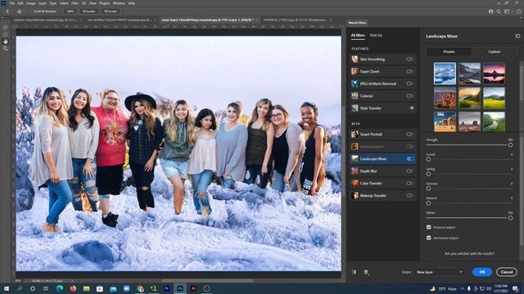
Task: Click the Color Transfer filter icon
Action: [x=355, y=183]
